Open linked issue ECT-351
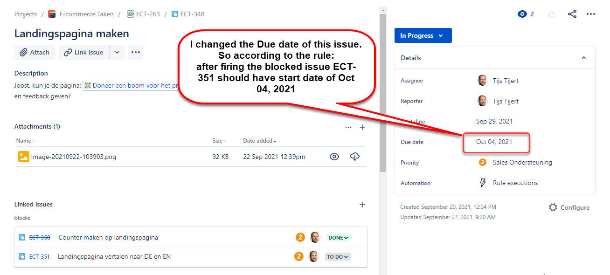610x275 pixels. (39, 256)
